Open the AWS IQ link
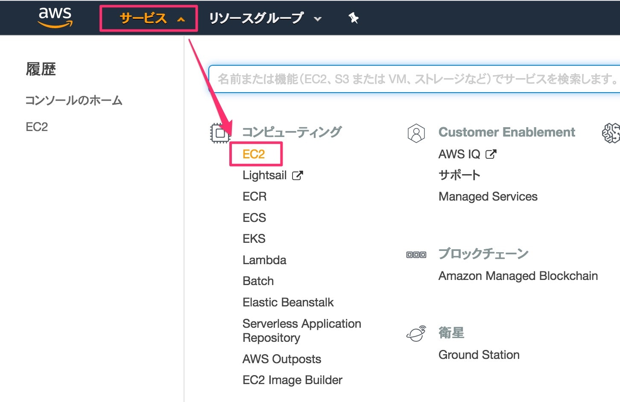 coord(459,154)
